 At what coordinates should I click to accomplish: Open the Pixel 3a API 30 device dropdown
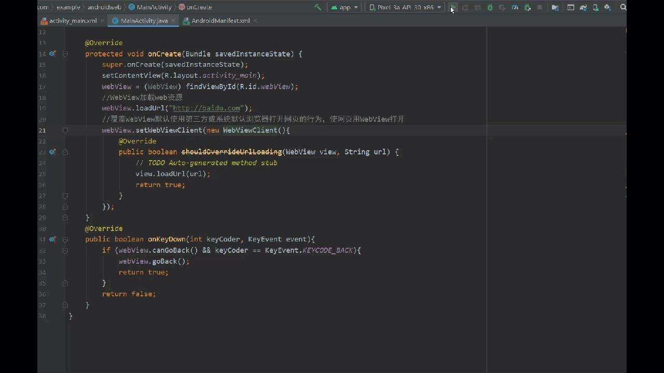tap(405, 7)
